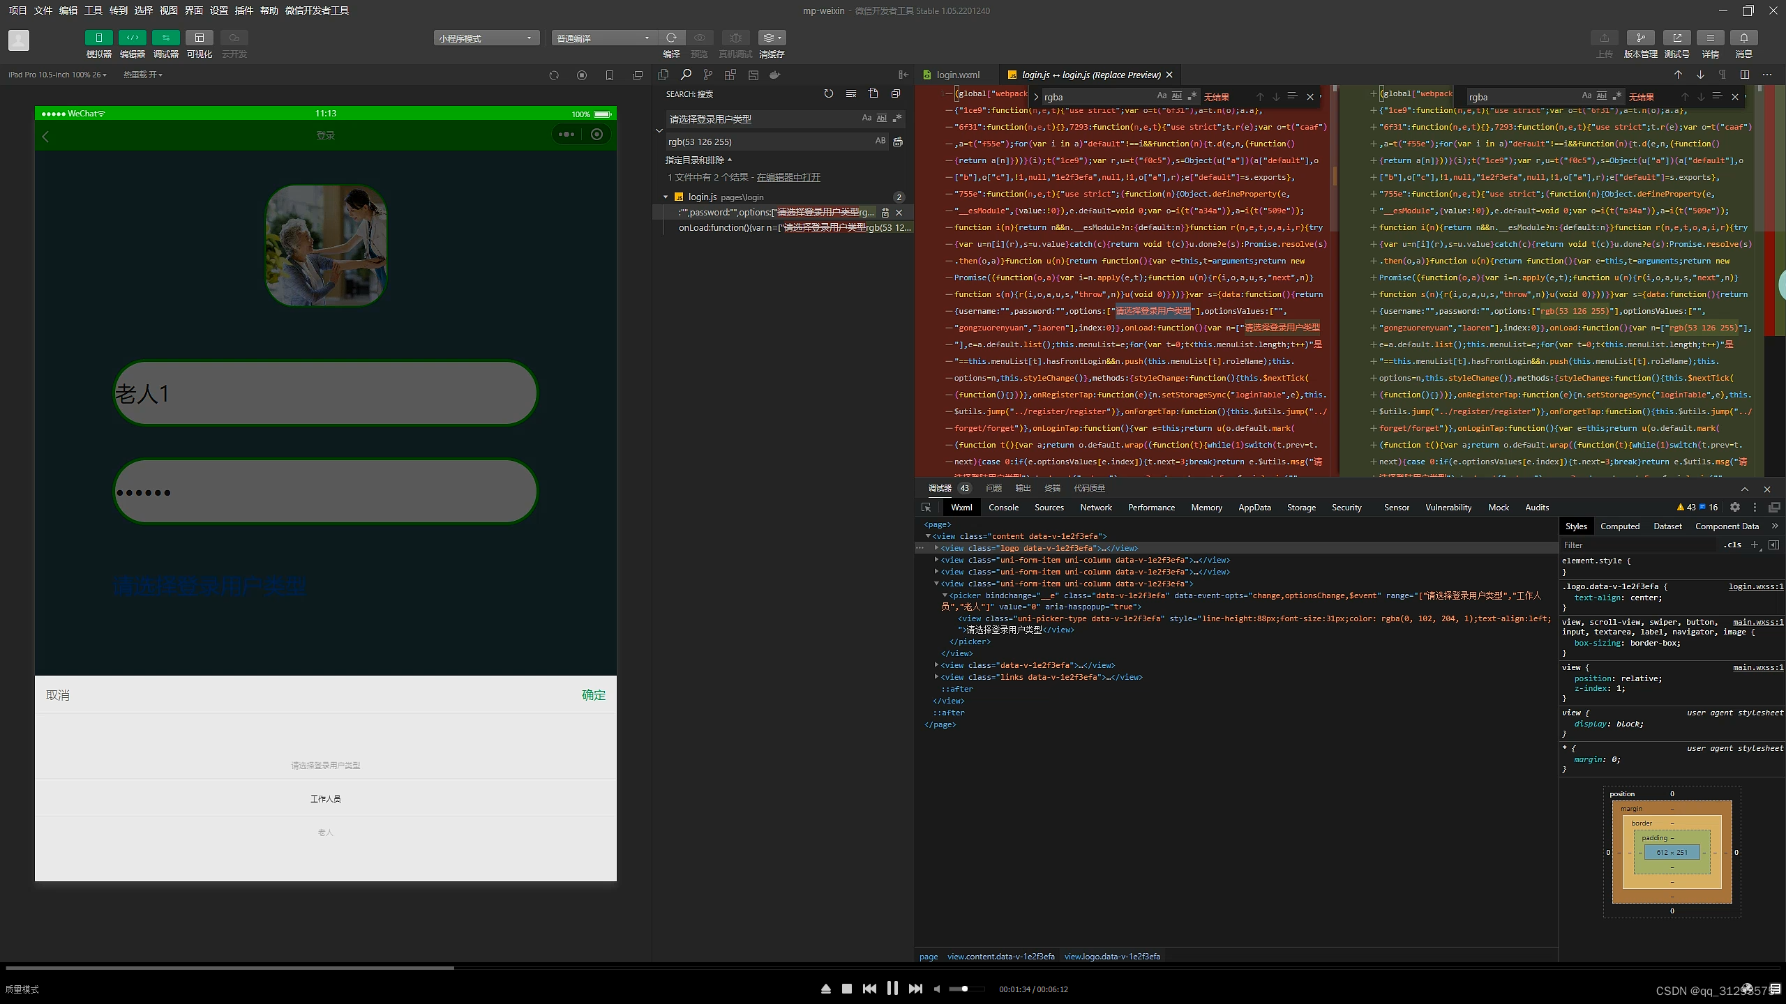Refresh search results in Search panel

click(x=828, y=93)
